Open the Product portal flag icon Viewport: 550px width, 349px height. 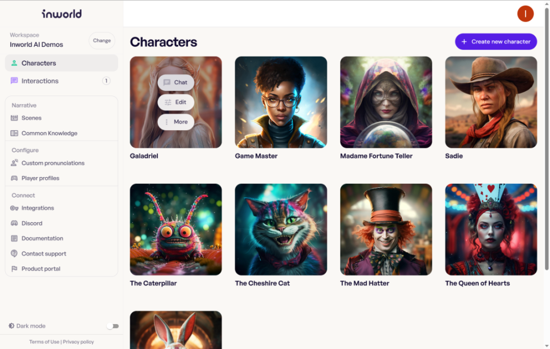click(14, 269)
